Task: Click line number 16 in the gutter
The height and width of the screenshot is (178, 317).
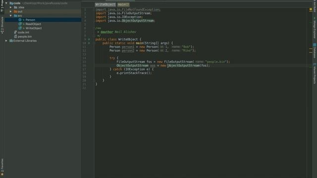Action: (84, 66)
